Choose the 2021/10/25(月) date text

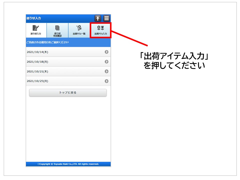click(37, 81)
